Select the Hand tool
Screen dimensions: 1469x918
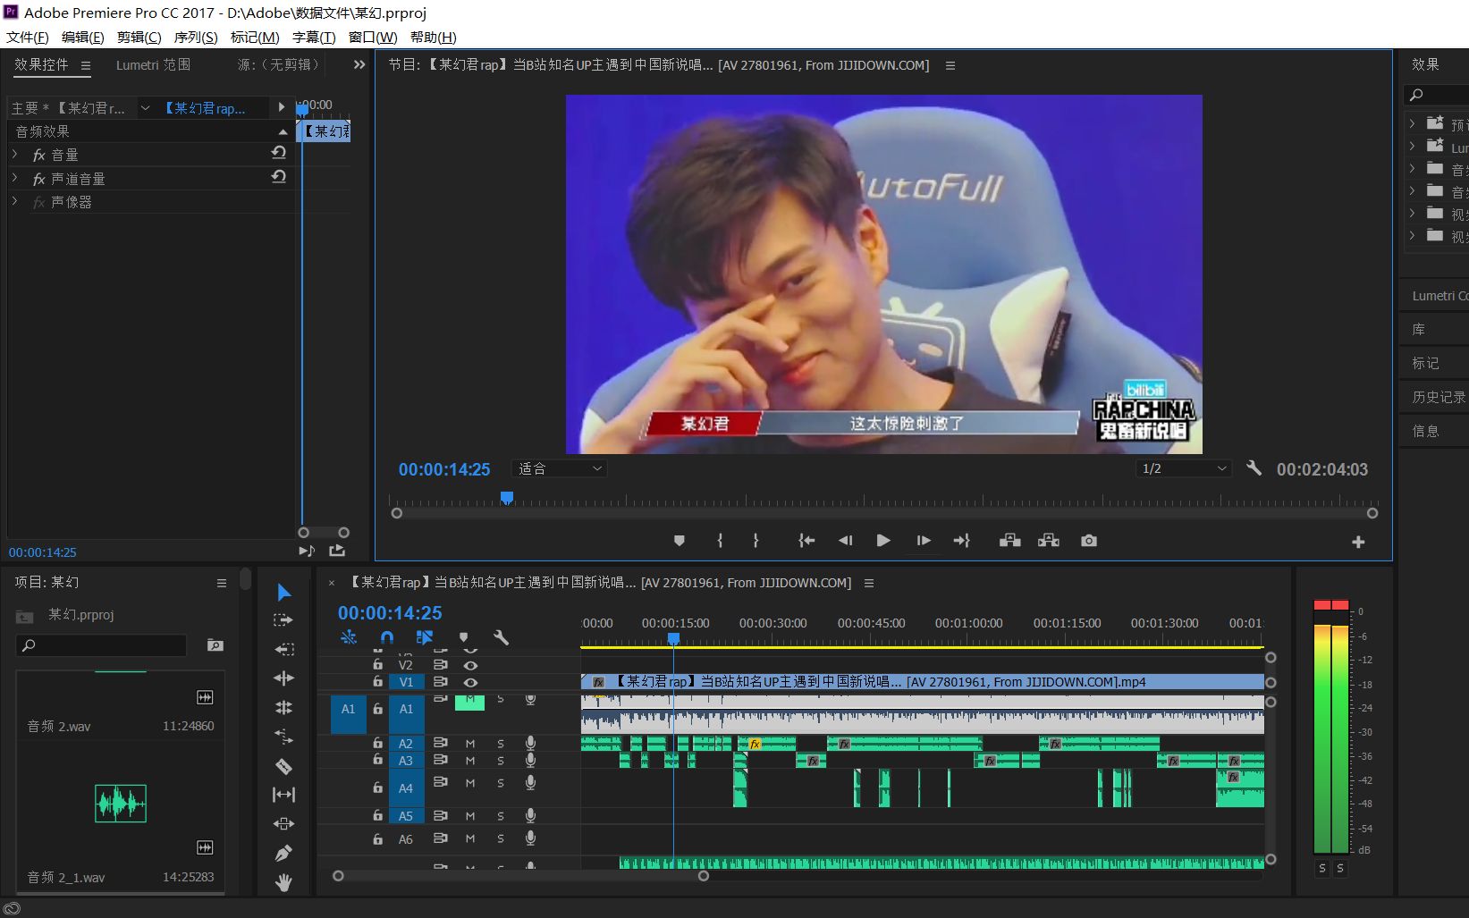(283, 883)
